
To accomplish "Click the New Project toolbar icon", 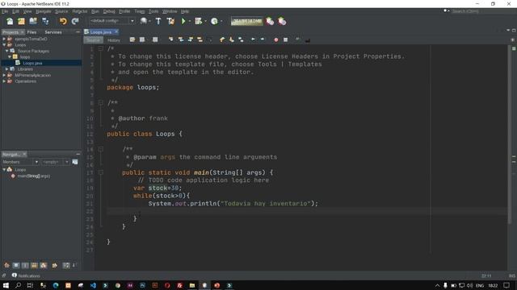I will [x=22, y=22].
